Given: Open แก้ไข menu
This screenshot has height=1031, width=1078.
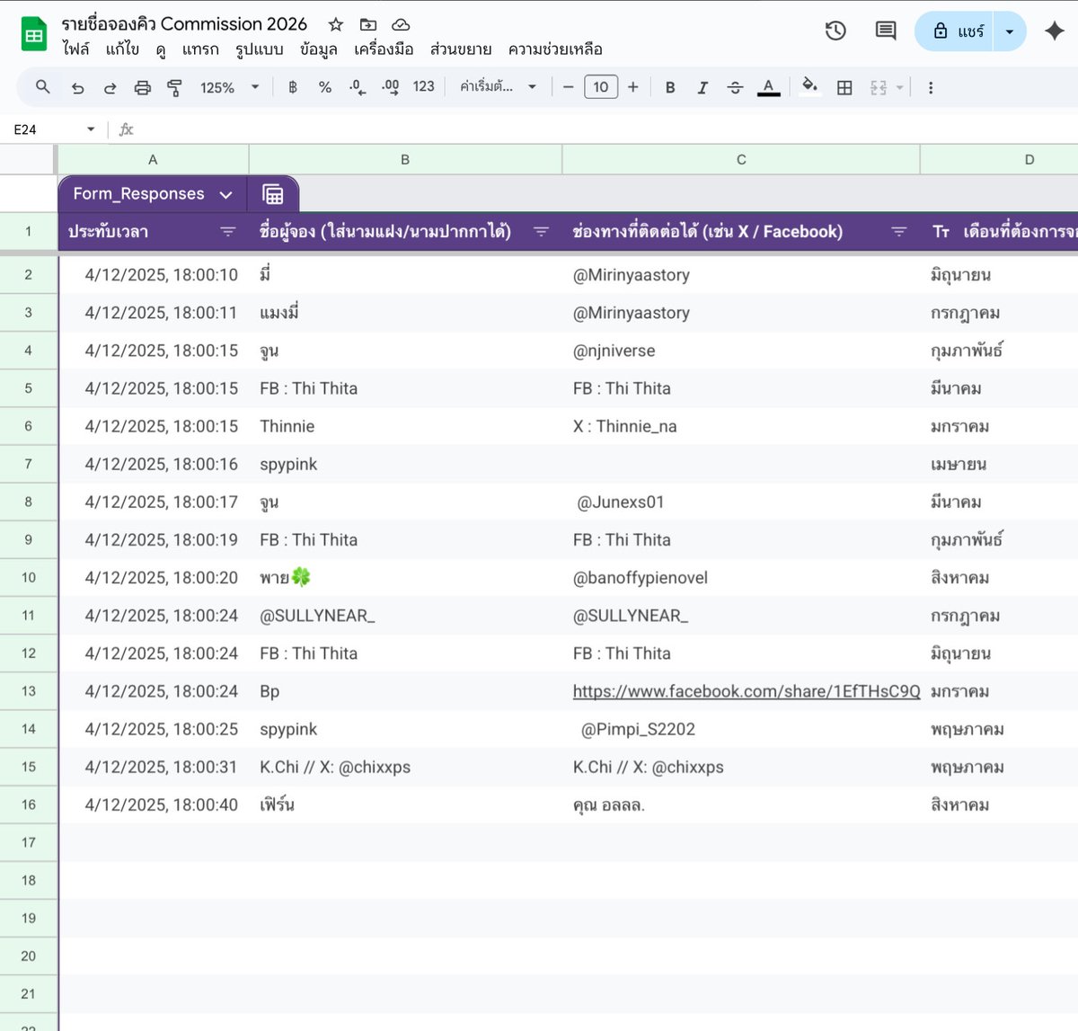Looking at the screenshot, I should tap(122, 49).
